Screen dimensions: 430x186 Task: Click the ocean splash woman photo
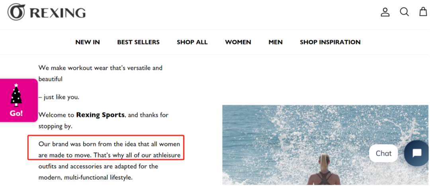[x=325, y=145]
